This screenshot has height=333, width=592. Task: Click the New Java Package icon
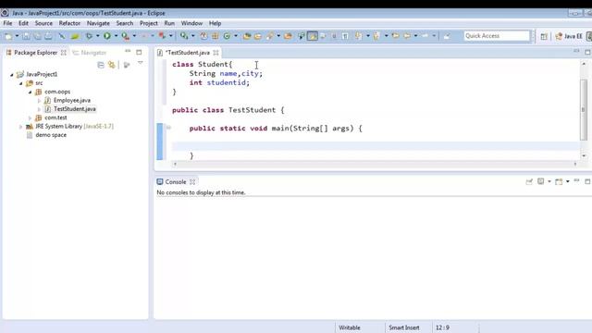tap(216, 36)
